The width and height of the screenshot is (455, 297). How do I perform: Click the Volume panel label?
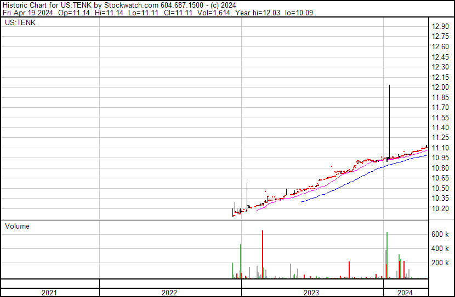[x=17, y=226]
